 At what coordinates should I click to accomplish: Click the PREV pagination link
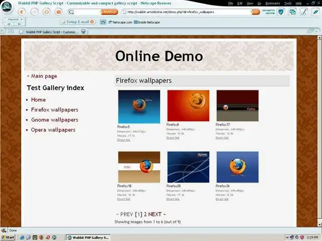pyautogui.click(x=127, y=214)
